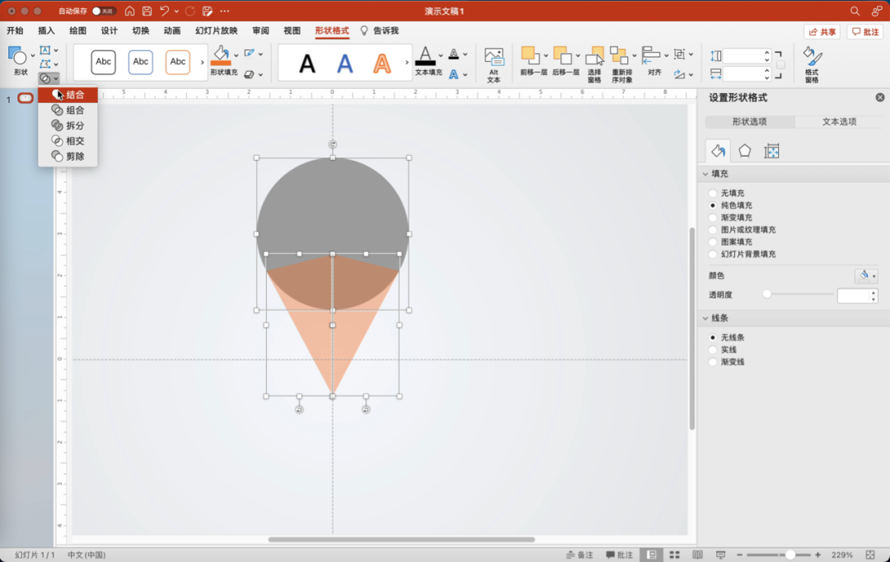Click Bring Forward (前移一层) icon

pos(530,56)
